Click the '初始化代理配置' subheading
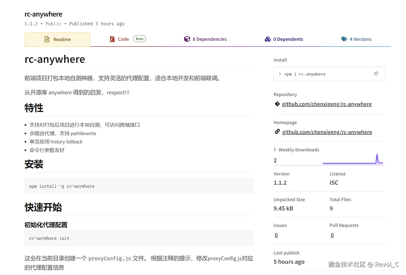The width and height of the screenshot is (406, 275). (x=46, y=225)
